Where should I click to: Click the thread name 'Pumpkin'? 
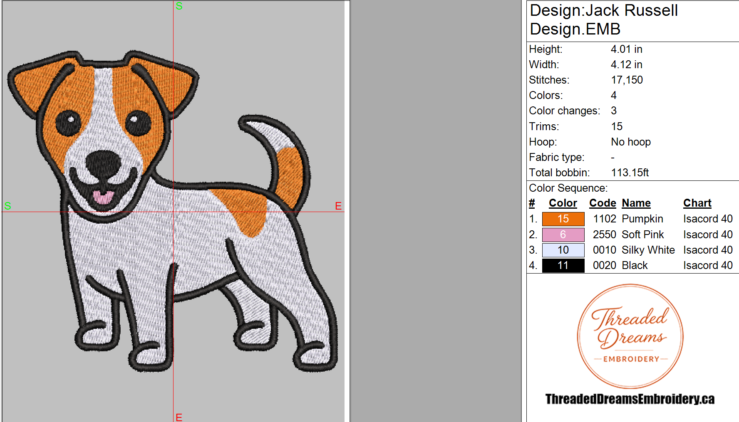pos(642,219)
